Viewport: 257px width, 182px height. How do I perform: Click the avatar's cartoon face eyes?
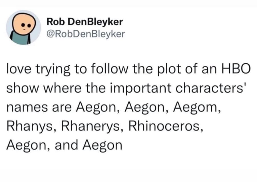click(26, 25)
